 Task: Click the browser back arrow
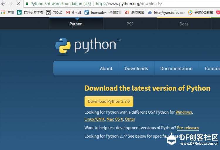point(3,4)
